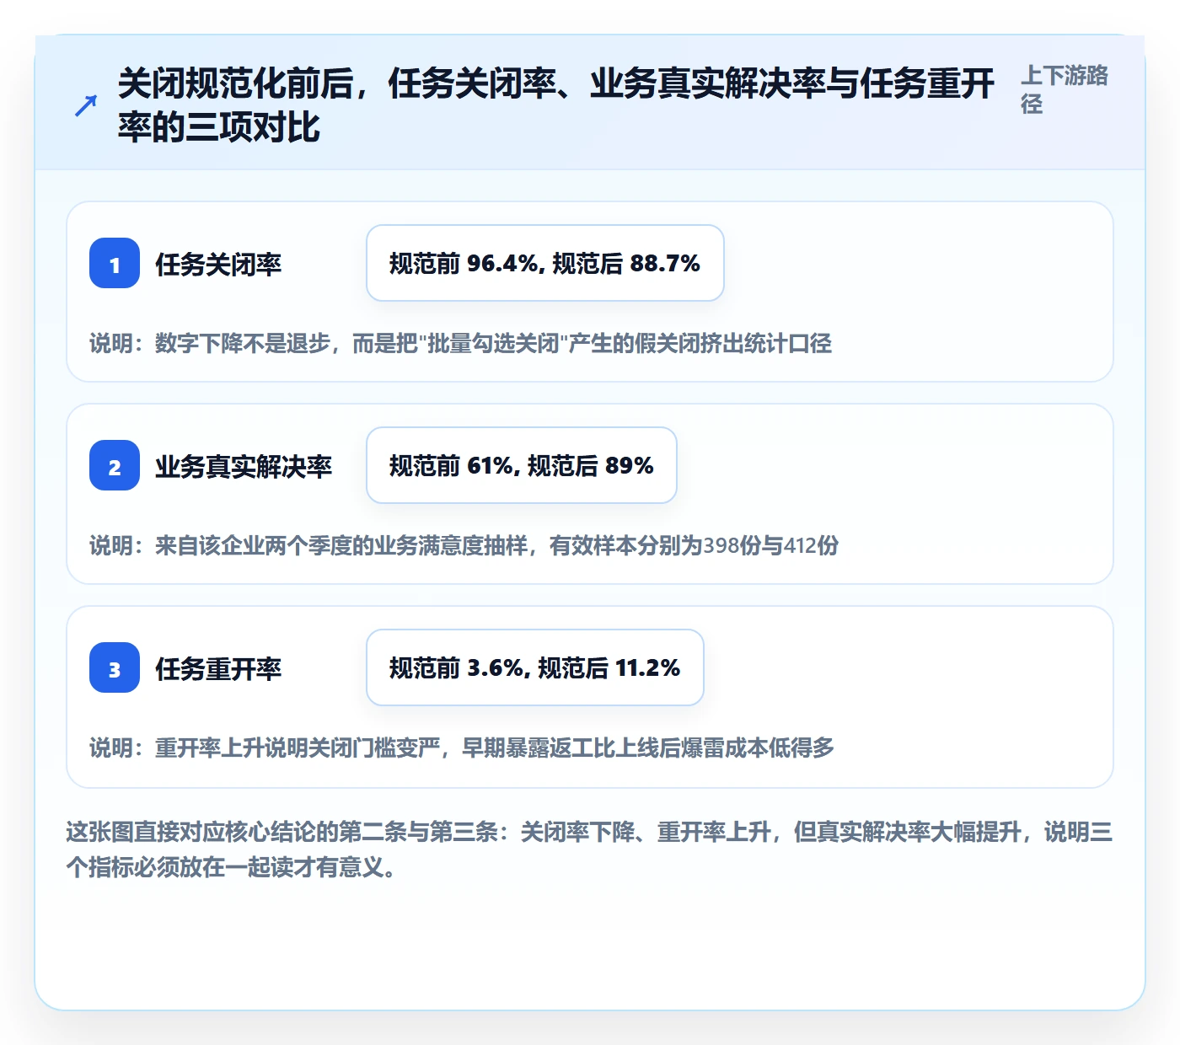
Task: Click the note about 重开率上升说明关闭门槛变严
Action: [462, 748]
